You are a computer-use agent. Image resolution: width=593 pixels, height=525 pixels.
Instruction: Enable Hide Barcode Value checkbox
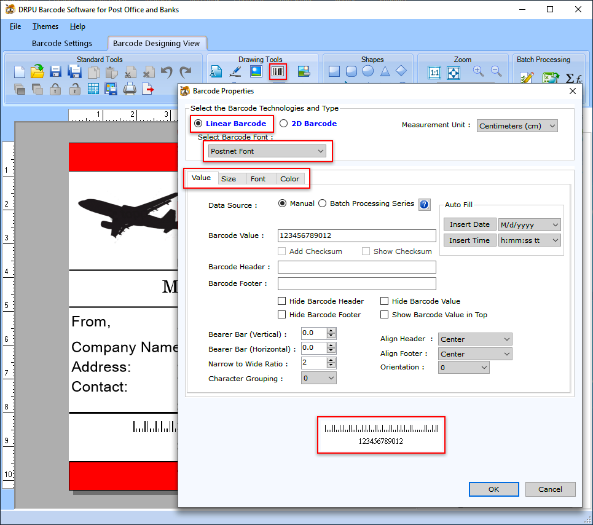[x=384, y=301]
